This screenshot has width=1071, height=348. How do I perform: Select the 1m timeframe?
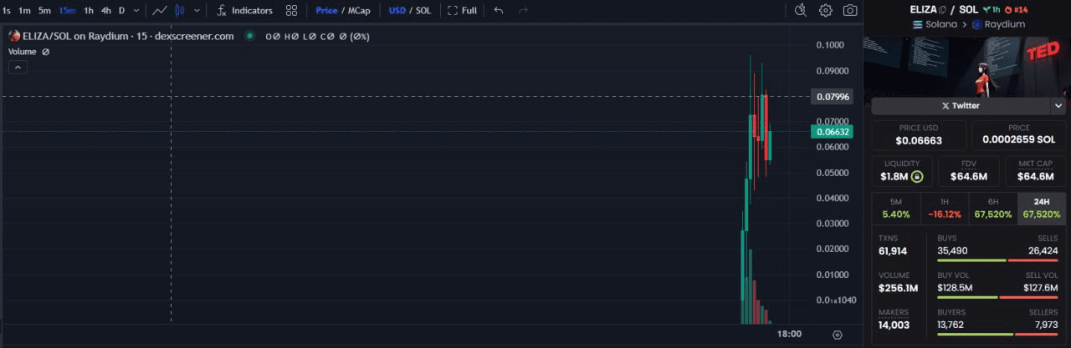tap(25, 11)
